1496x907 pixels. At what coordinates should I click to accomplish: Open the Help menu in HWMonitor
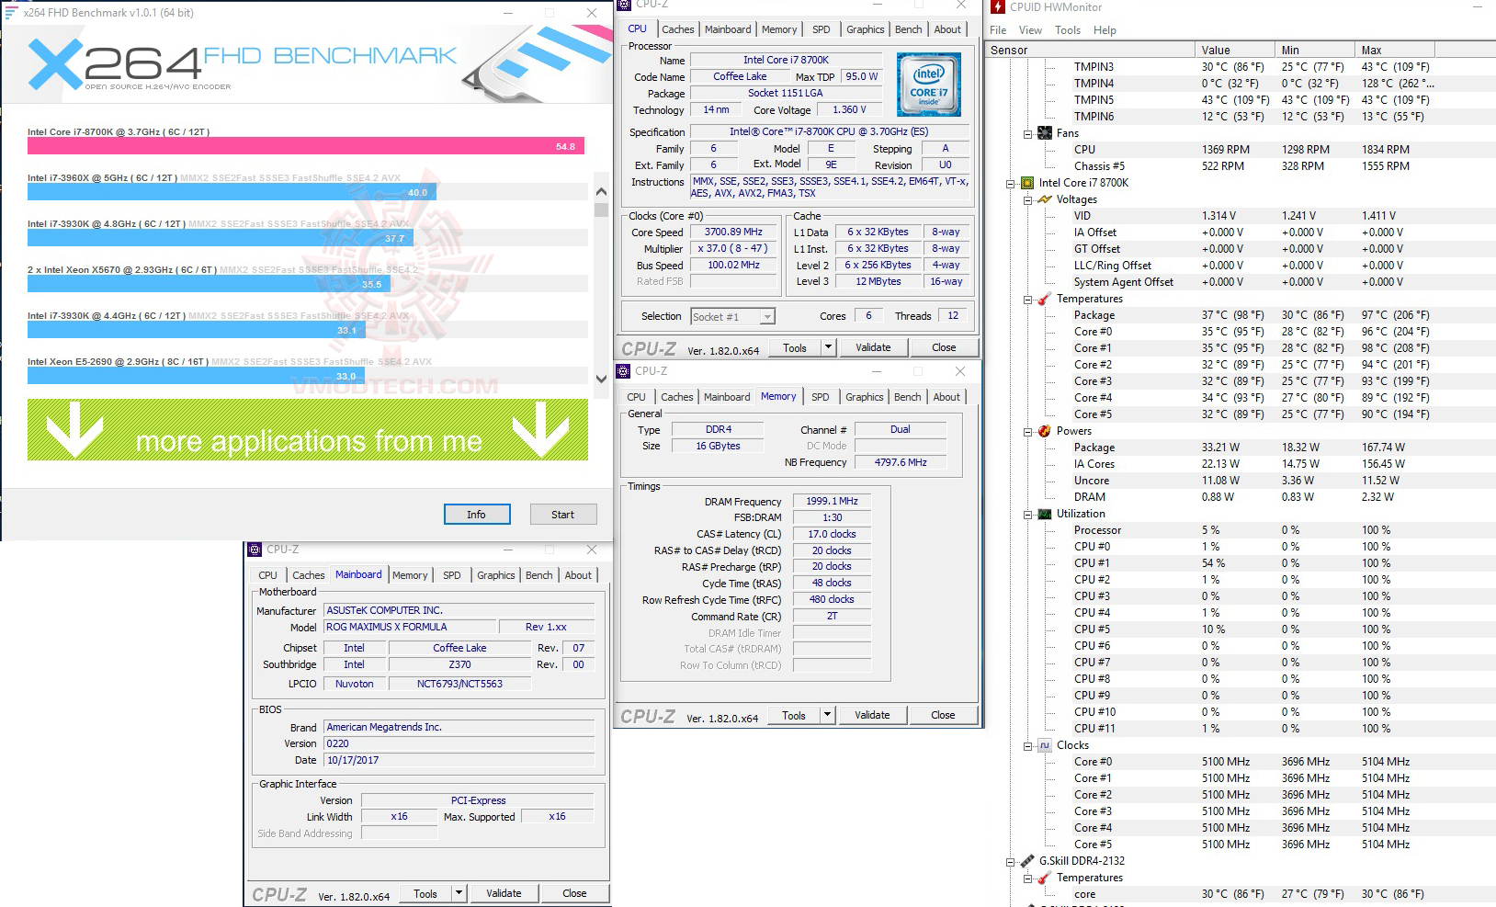click(x=1105, y=30)
